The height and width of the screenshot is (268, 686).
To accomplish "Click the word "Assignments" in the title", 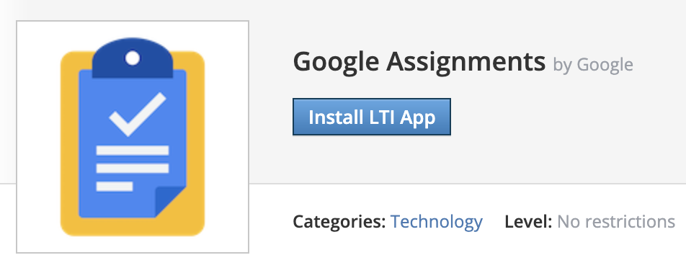I will (465, 62).
